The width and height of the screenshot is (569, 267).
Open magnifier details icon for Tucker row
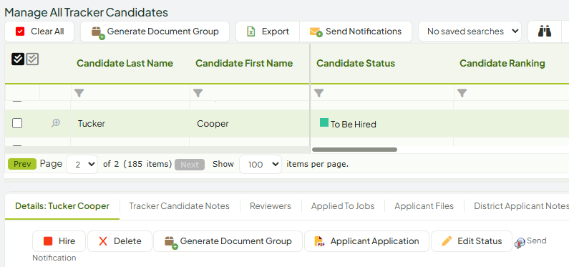pos(55,123)
